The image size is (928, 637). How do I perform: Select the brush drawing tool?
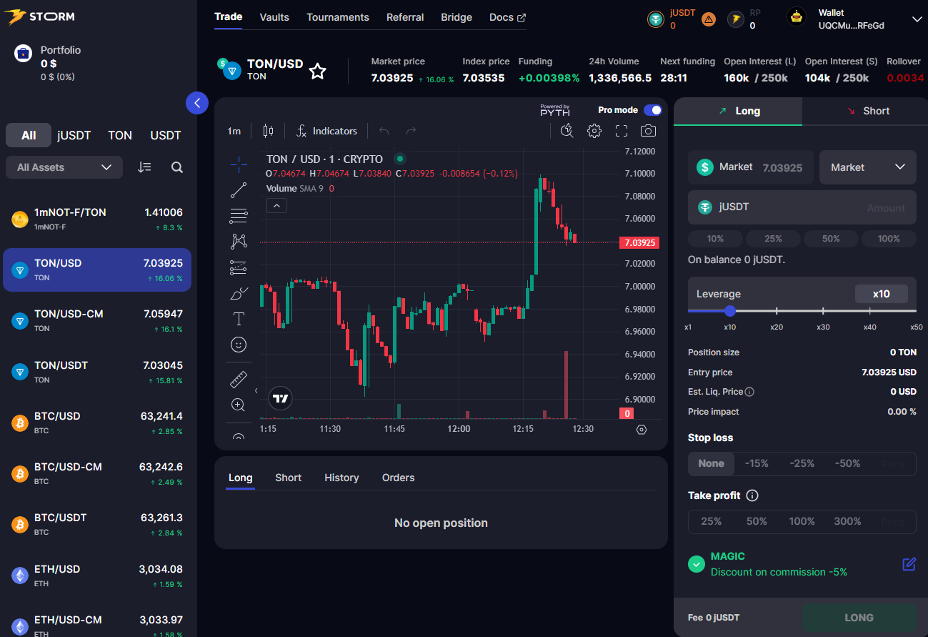[239, 293]
